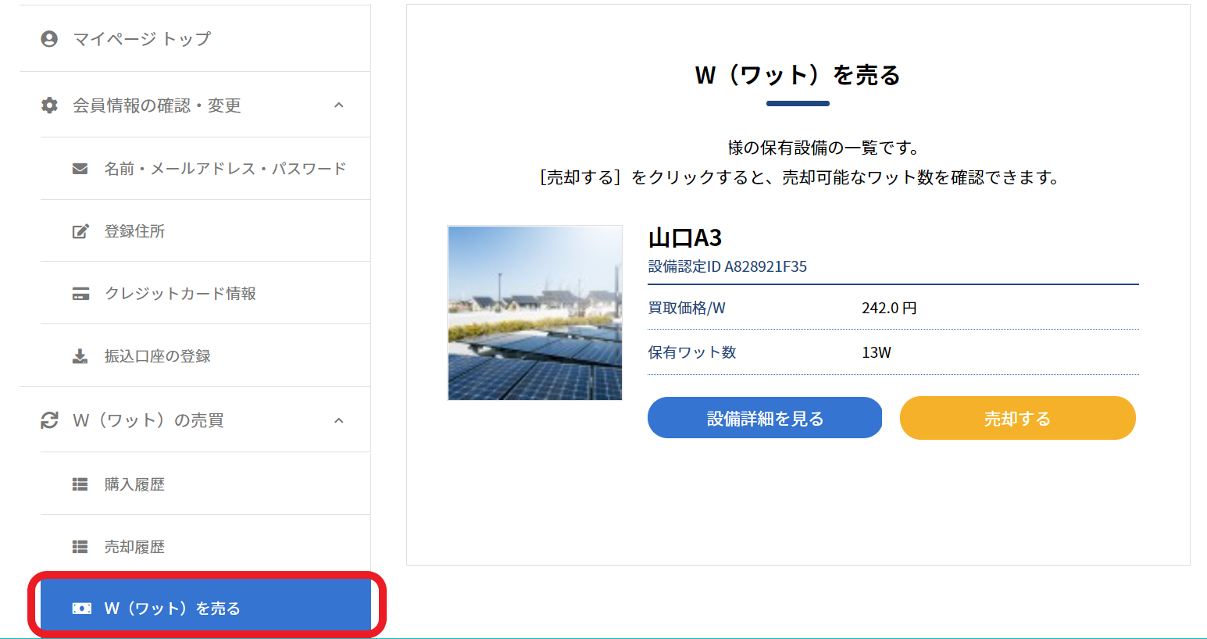Click the list icon beside 購入履歴
Screen dimensions: 1207x639
(80, 484)
